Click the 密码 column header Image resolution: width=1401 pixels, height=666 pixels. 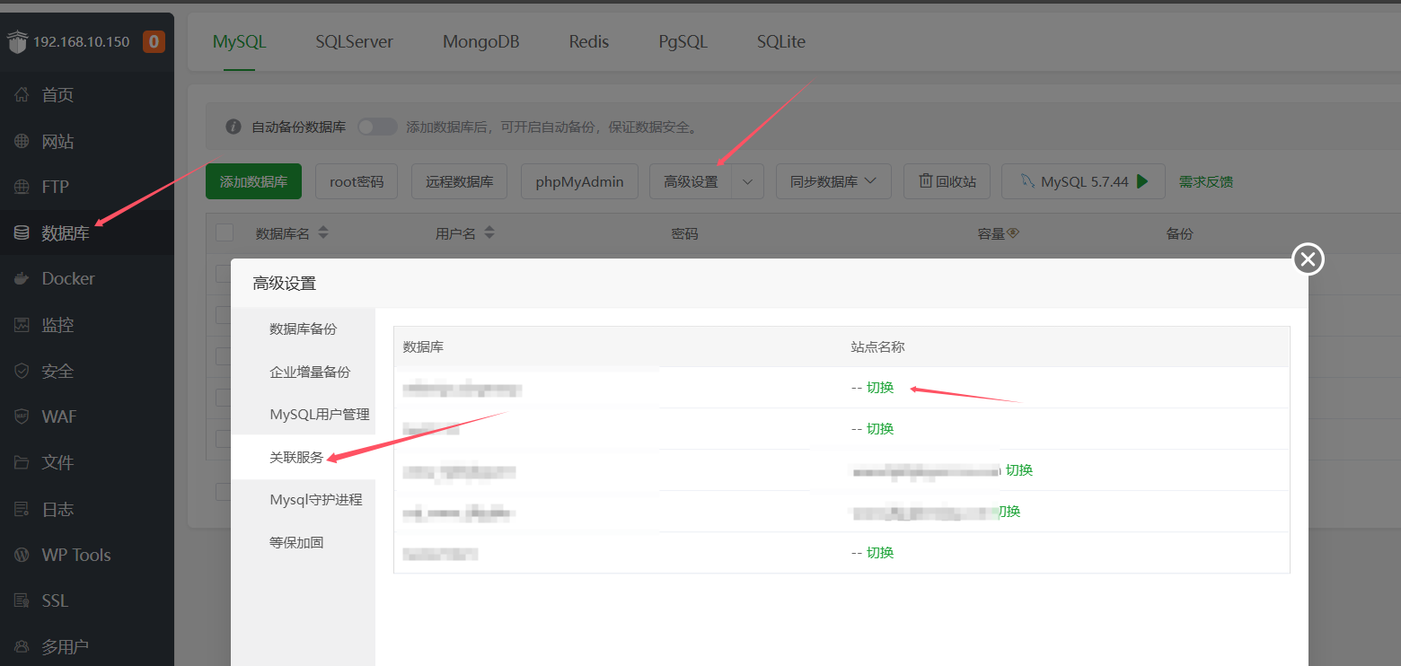(x=684, y=233)
